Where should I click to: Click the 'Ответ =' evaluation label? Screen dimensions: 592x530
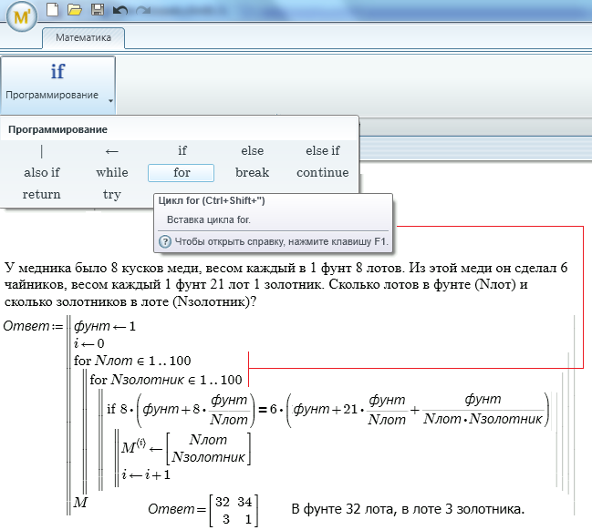tap(177, 509)
